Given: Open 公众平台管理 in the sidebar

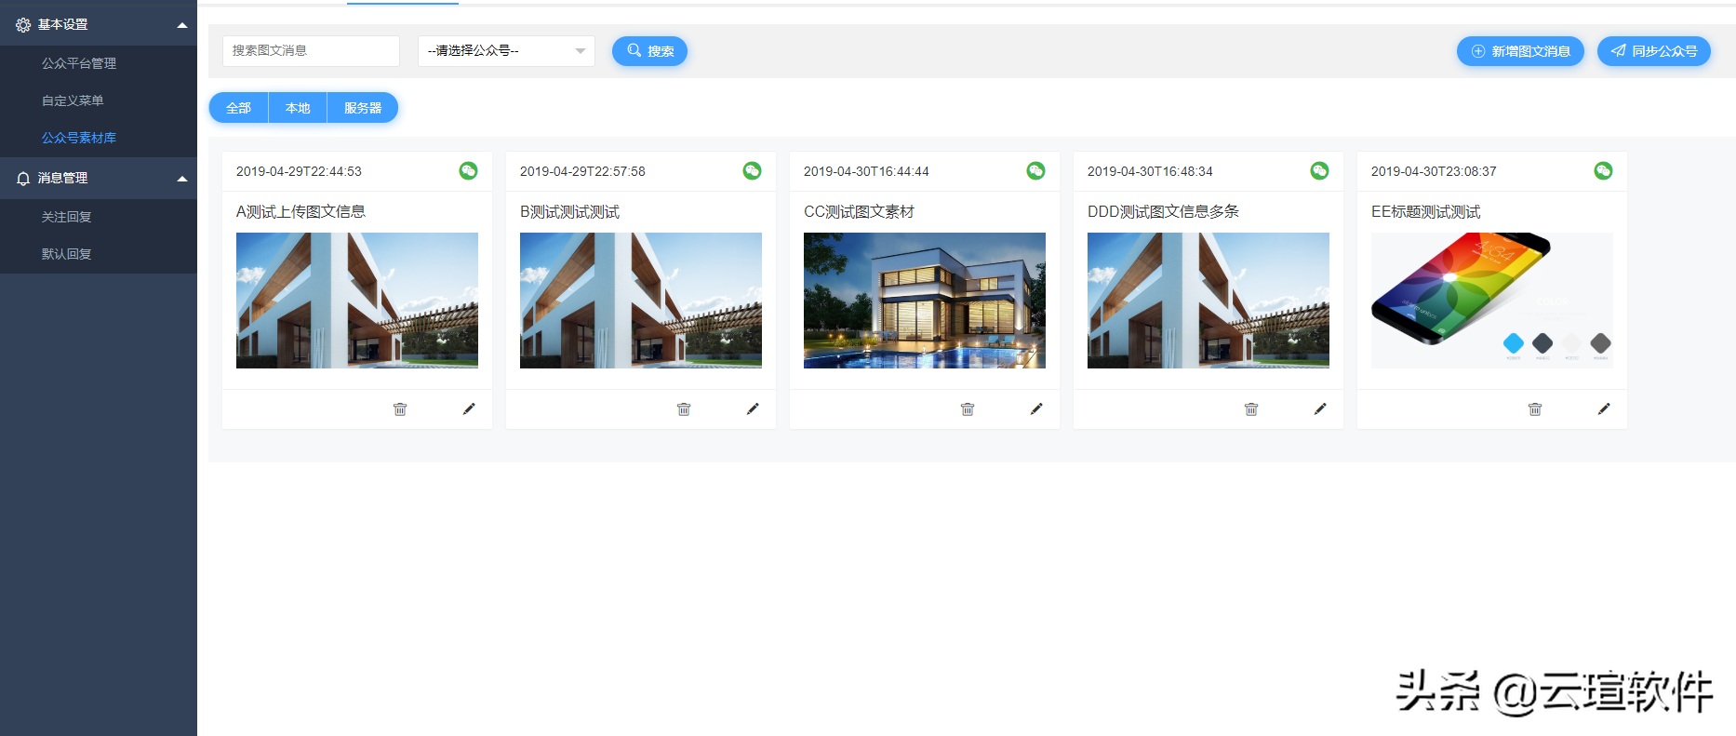Looking at the screenshot, I should coord(79,63).
